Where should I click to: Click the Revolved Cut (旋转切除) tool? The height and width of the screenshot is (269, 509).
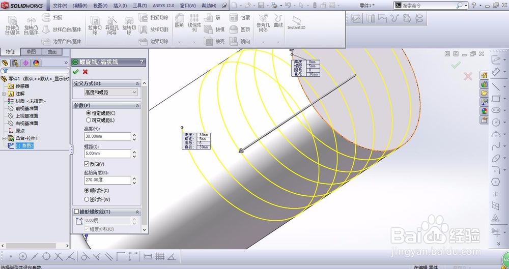click(x=129, y=25)
